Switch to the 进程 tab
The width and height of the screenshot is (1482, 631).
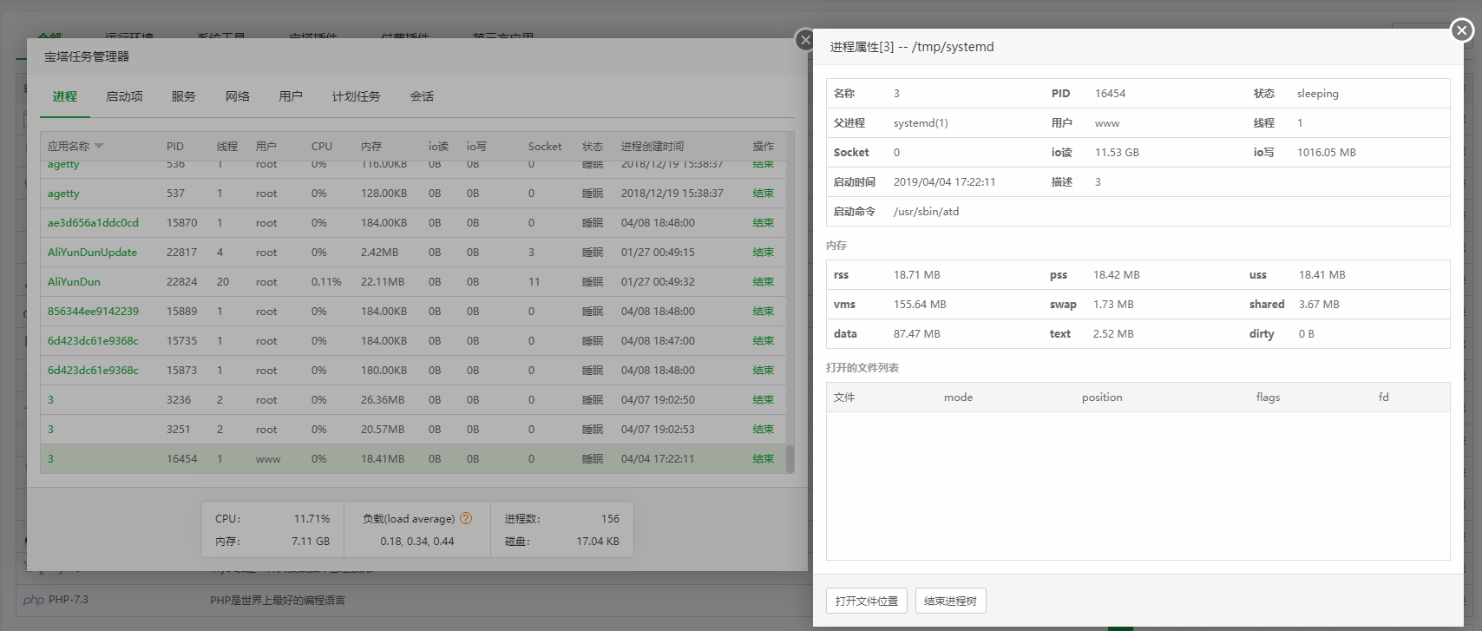[65, 96]
